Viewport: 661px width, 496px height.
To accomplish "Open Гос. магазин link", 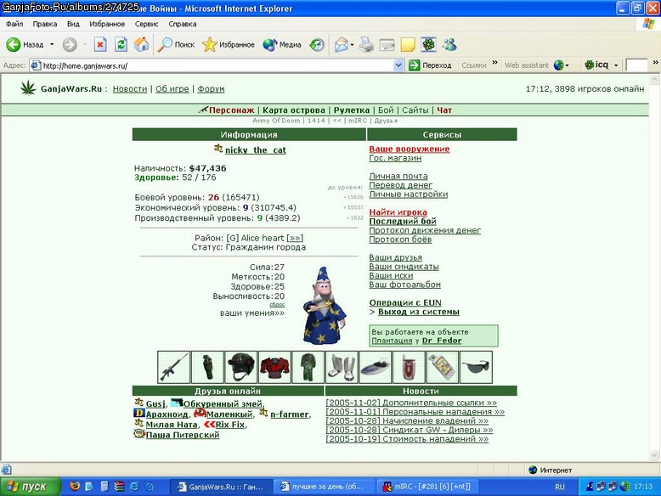I will [x=395, y=158].
